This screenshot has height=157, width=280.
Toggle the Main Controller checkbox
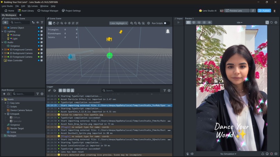coord(42,61)
